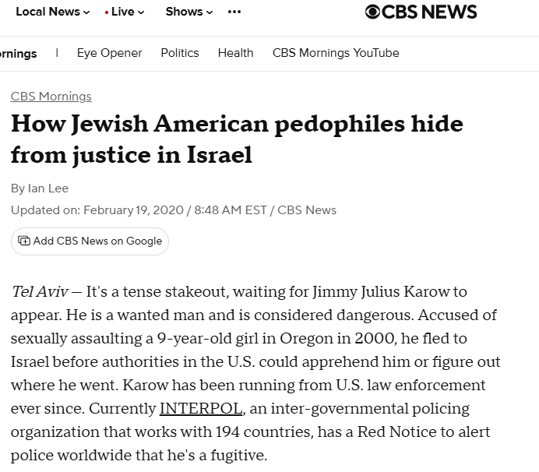The image size is (539, 472).
Task: Open the Politics section tab
Action: click(180, 53)
